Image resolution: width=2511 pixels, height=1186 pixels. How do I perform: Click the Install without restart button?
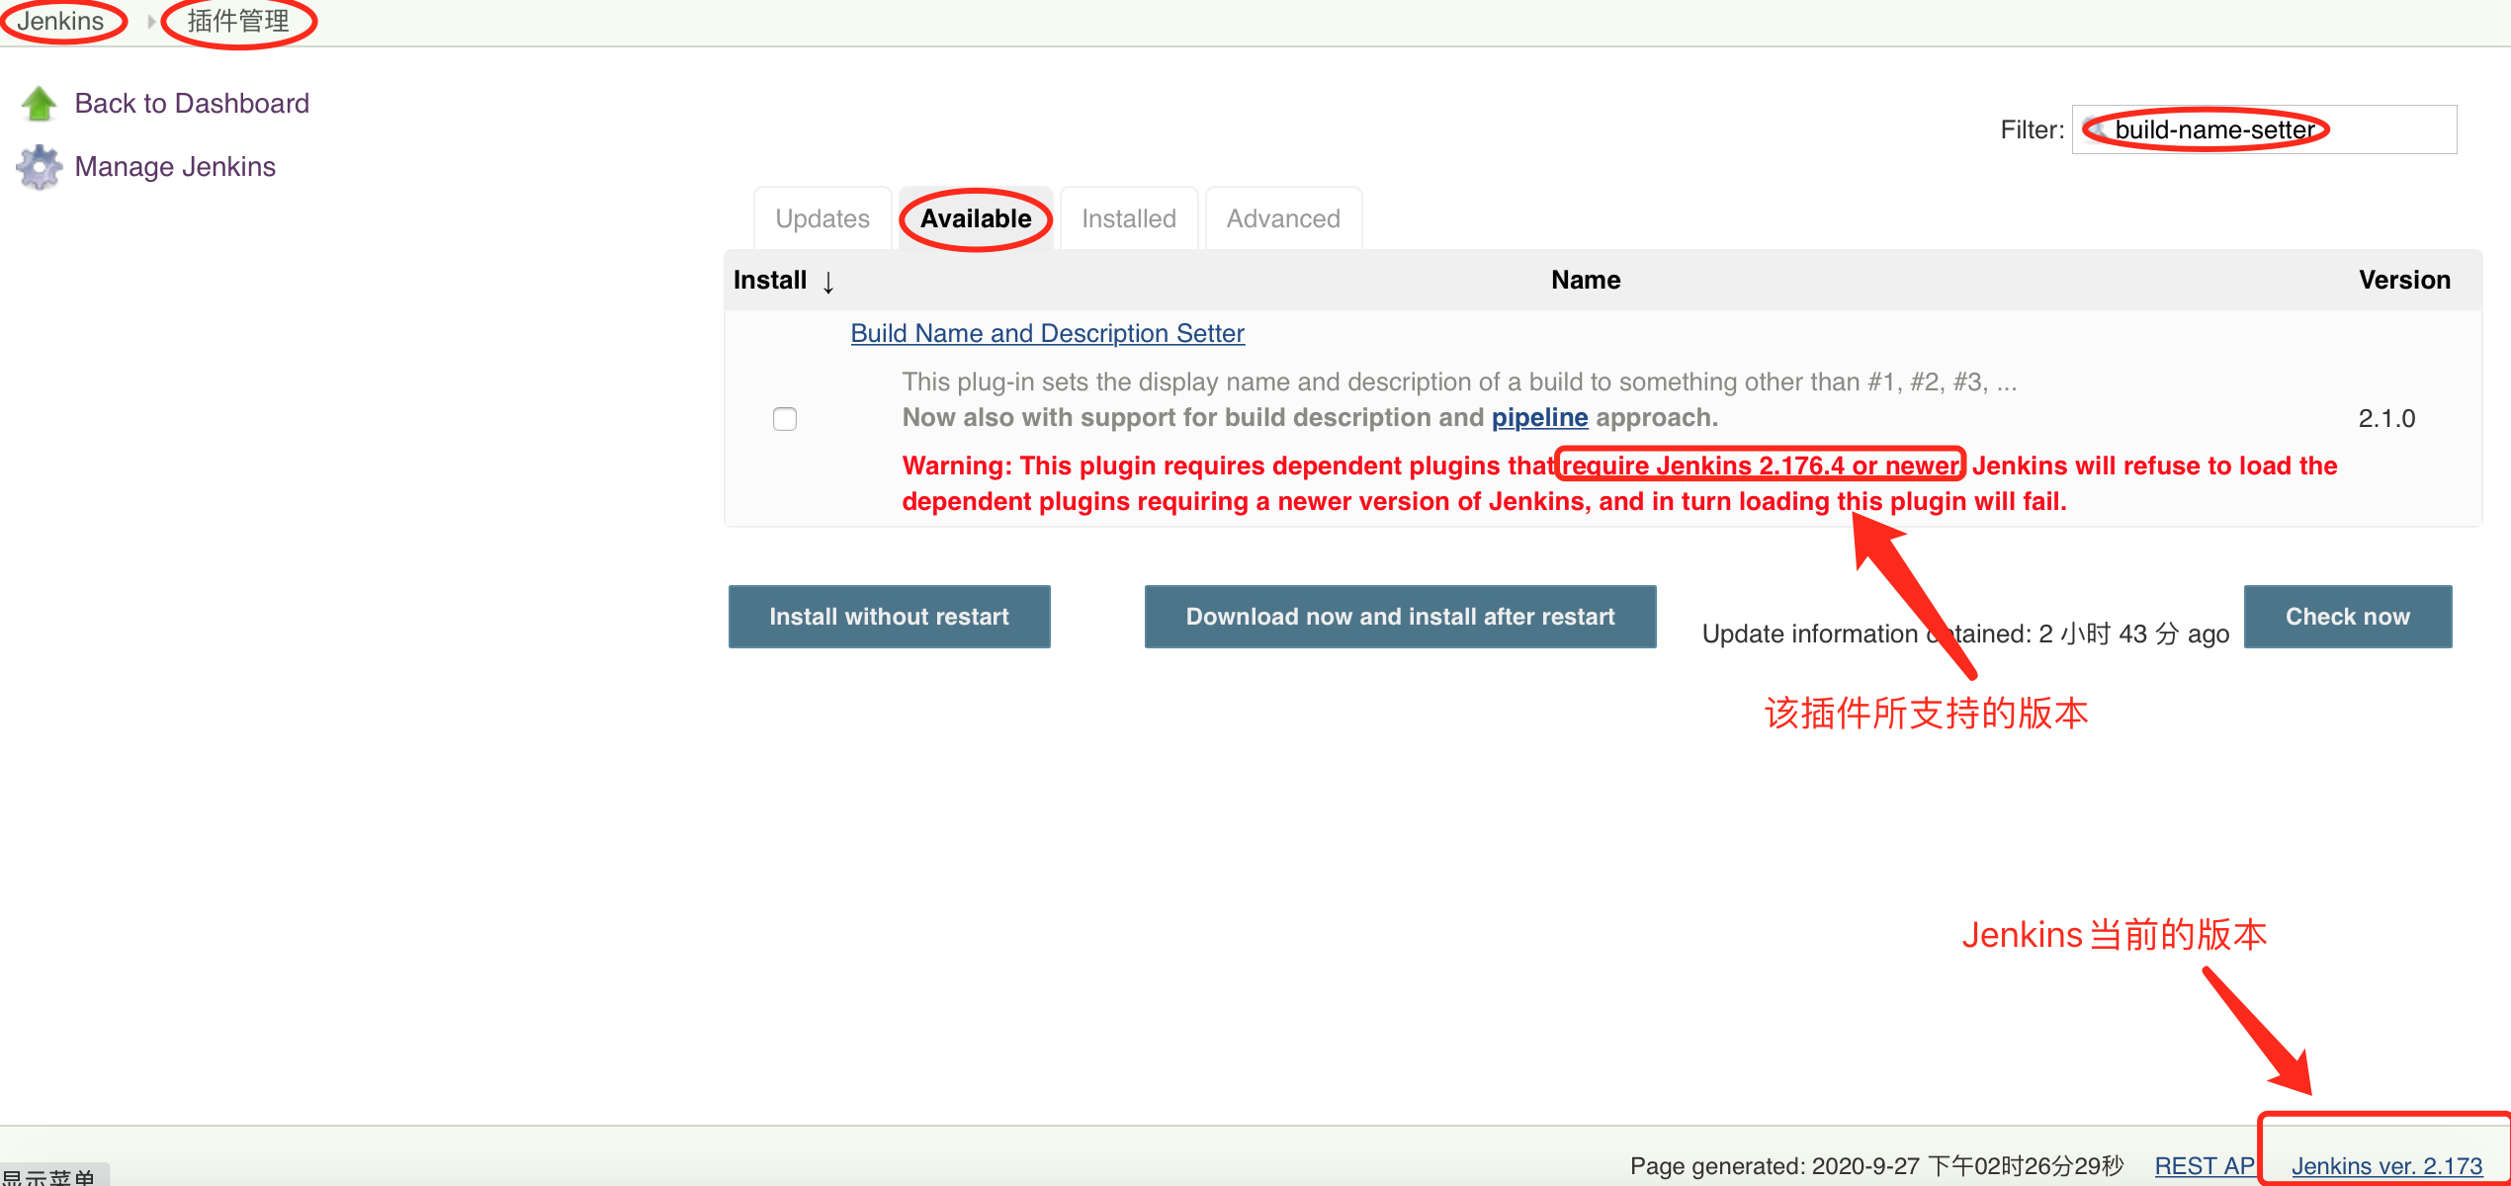pos(890,617)
